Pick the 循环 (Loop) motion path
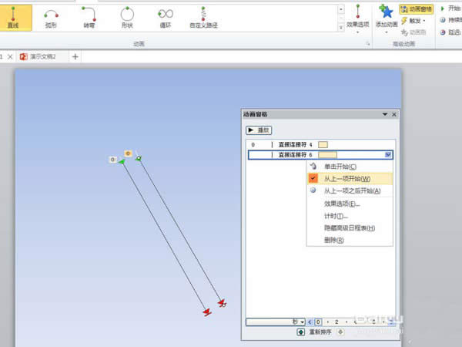 click(165, 18)
